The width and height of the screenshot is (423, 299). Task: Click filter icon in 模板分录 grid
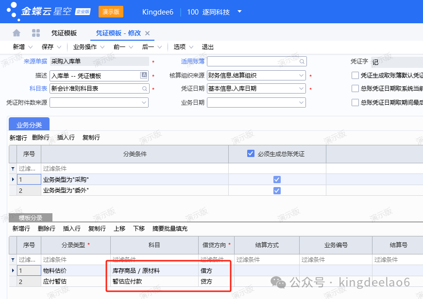13,260
